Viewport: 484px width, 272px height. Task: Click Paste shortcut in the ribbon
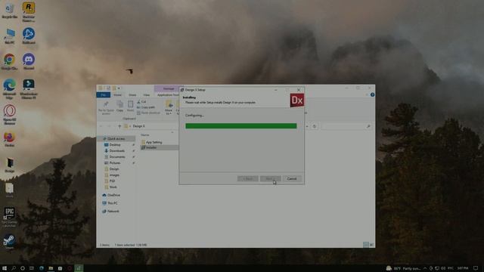tap(148, 113)
